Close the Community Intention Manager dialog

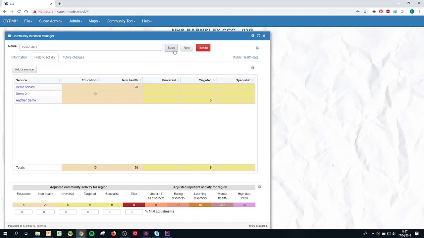click(264, 36)
